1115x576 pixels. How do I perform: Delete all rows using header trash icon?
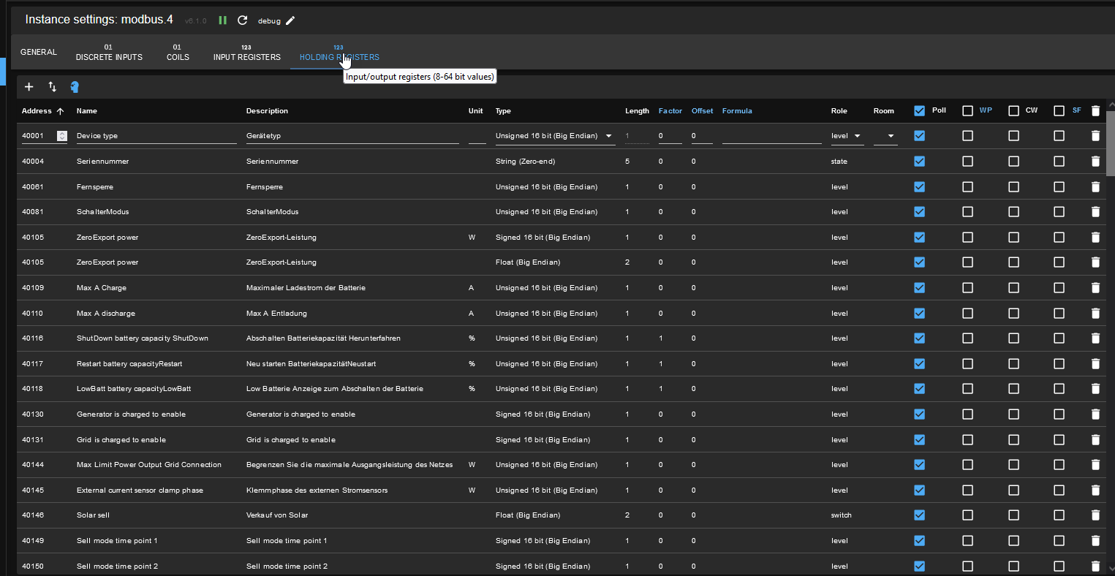pyautogui.click(x=1095, y=111)
